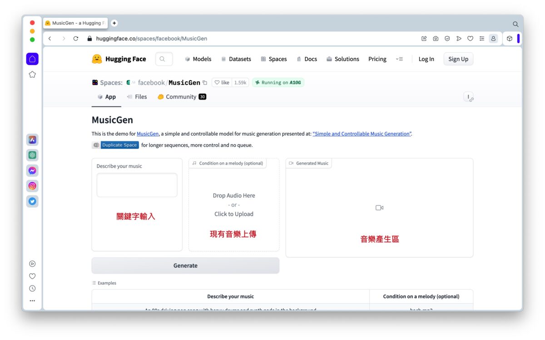Open the history clock in the sidebar
The height and width of the screenshot is (340, 545).
click(32, 288)
